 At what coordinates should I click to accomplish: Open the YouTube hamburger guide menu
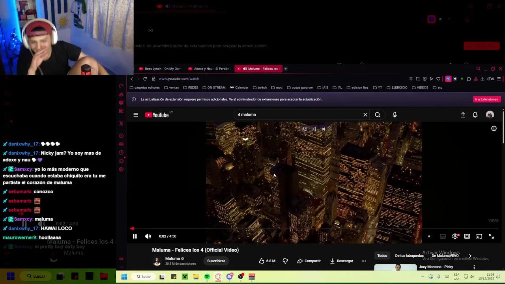(x=136, y=115)
